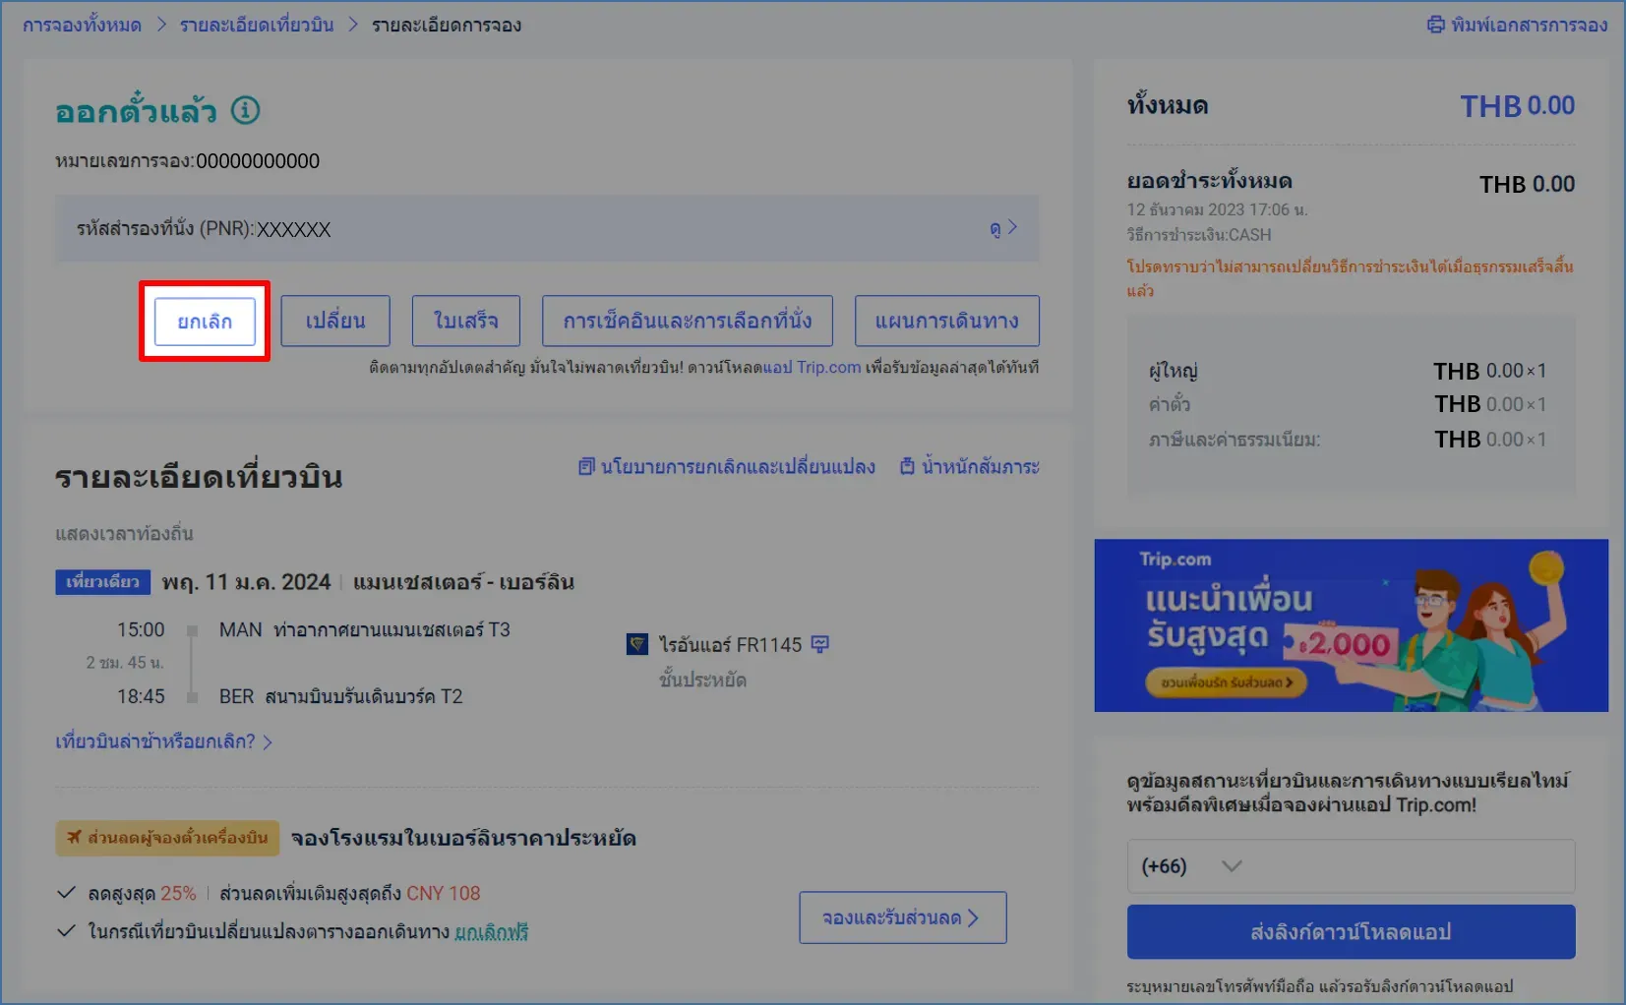Click the airplane badge on ส่วนลดผู้จองตั๋วเครื่องบิน
Screen dimensions: 1626x1005
[x=75, y=838]
